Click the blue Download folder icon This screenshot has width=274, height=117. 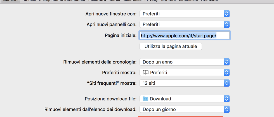(x=145, y=99)
